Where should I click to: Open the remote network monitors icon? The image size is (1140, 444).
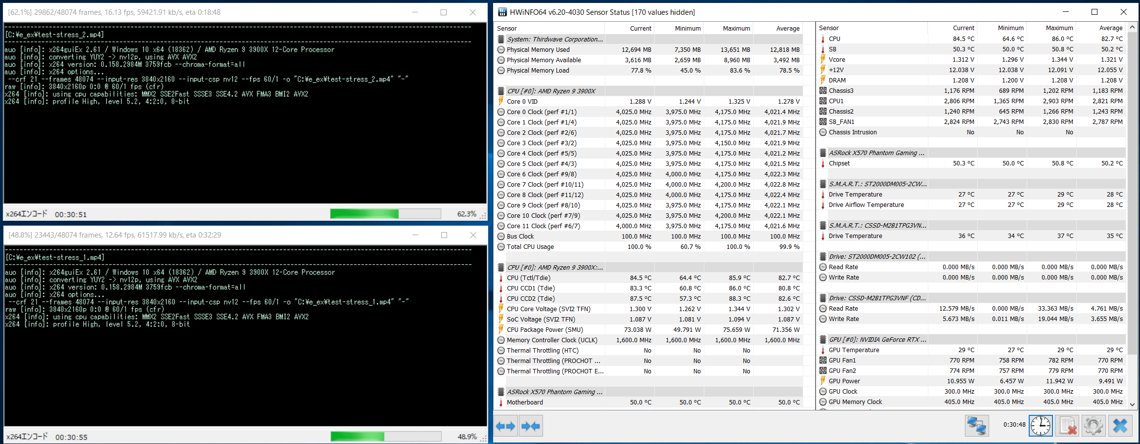point(977,425)
